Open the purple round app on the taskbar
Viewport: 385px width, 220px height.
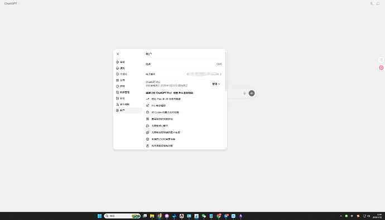pyautogui.click(x=167, y=216)
